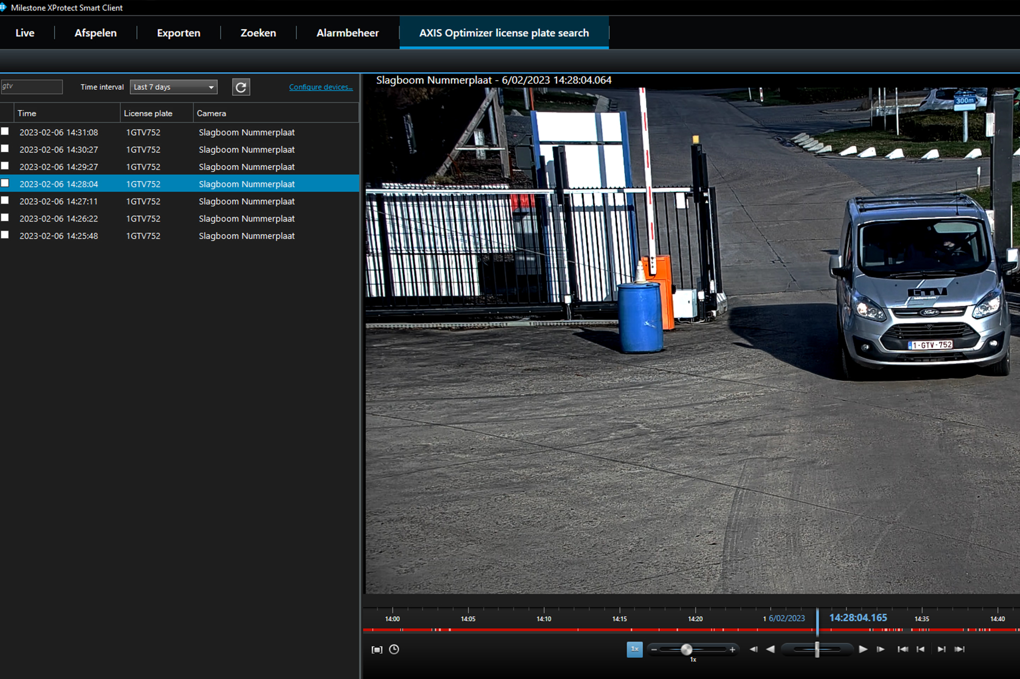Open the Exporten tab
This screenshot has width=1020, height=679.
pyautogui.click(x=178, y=33)
